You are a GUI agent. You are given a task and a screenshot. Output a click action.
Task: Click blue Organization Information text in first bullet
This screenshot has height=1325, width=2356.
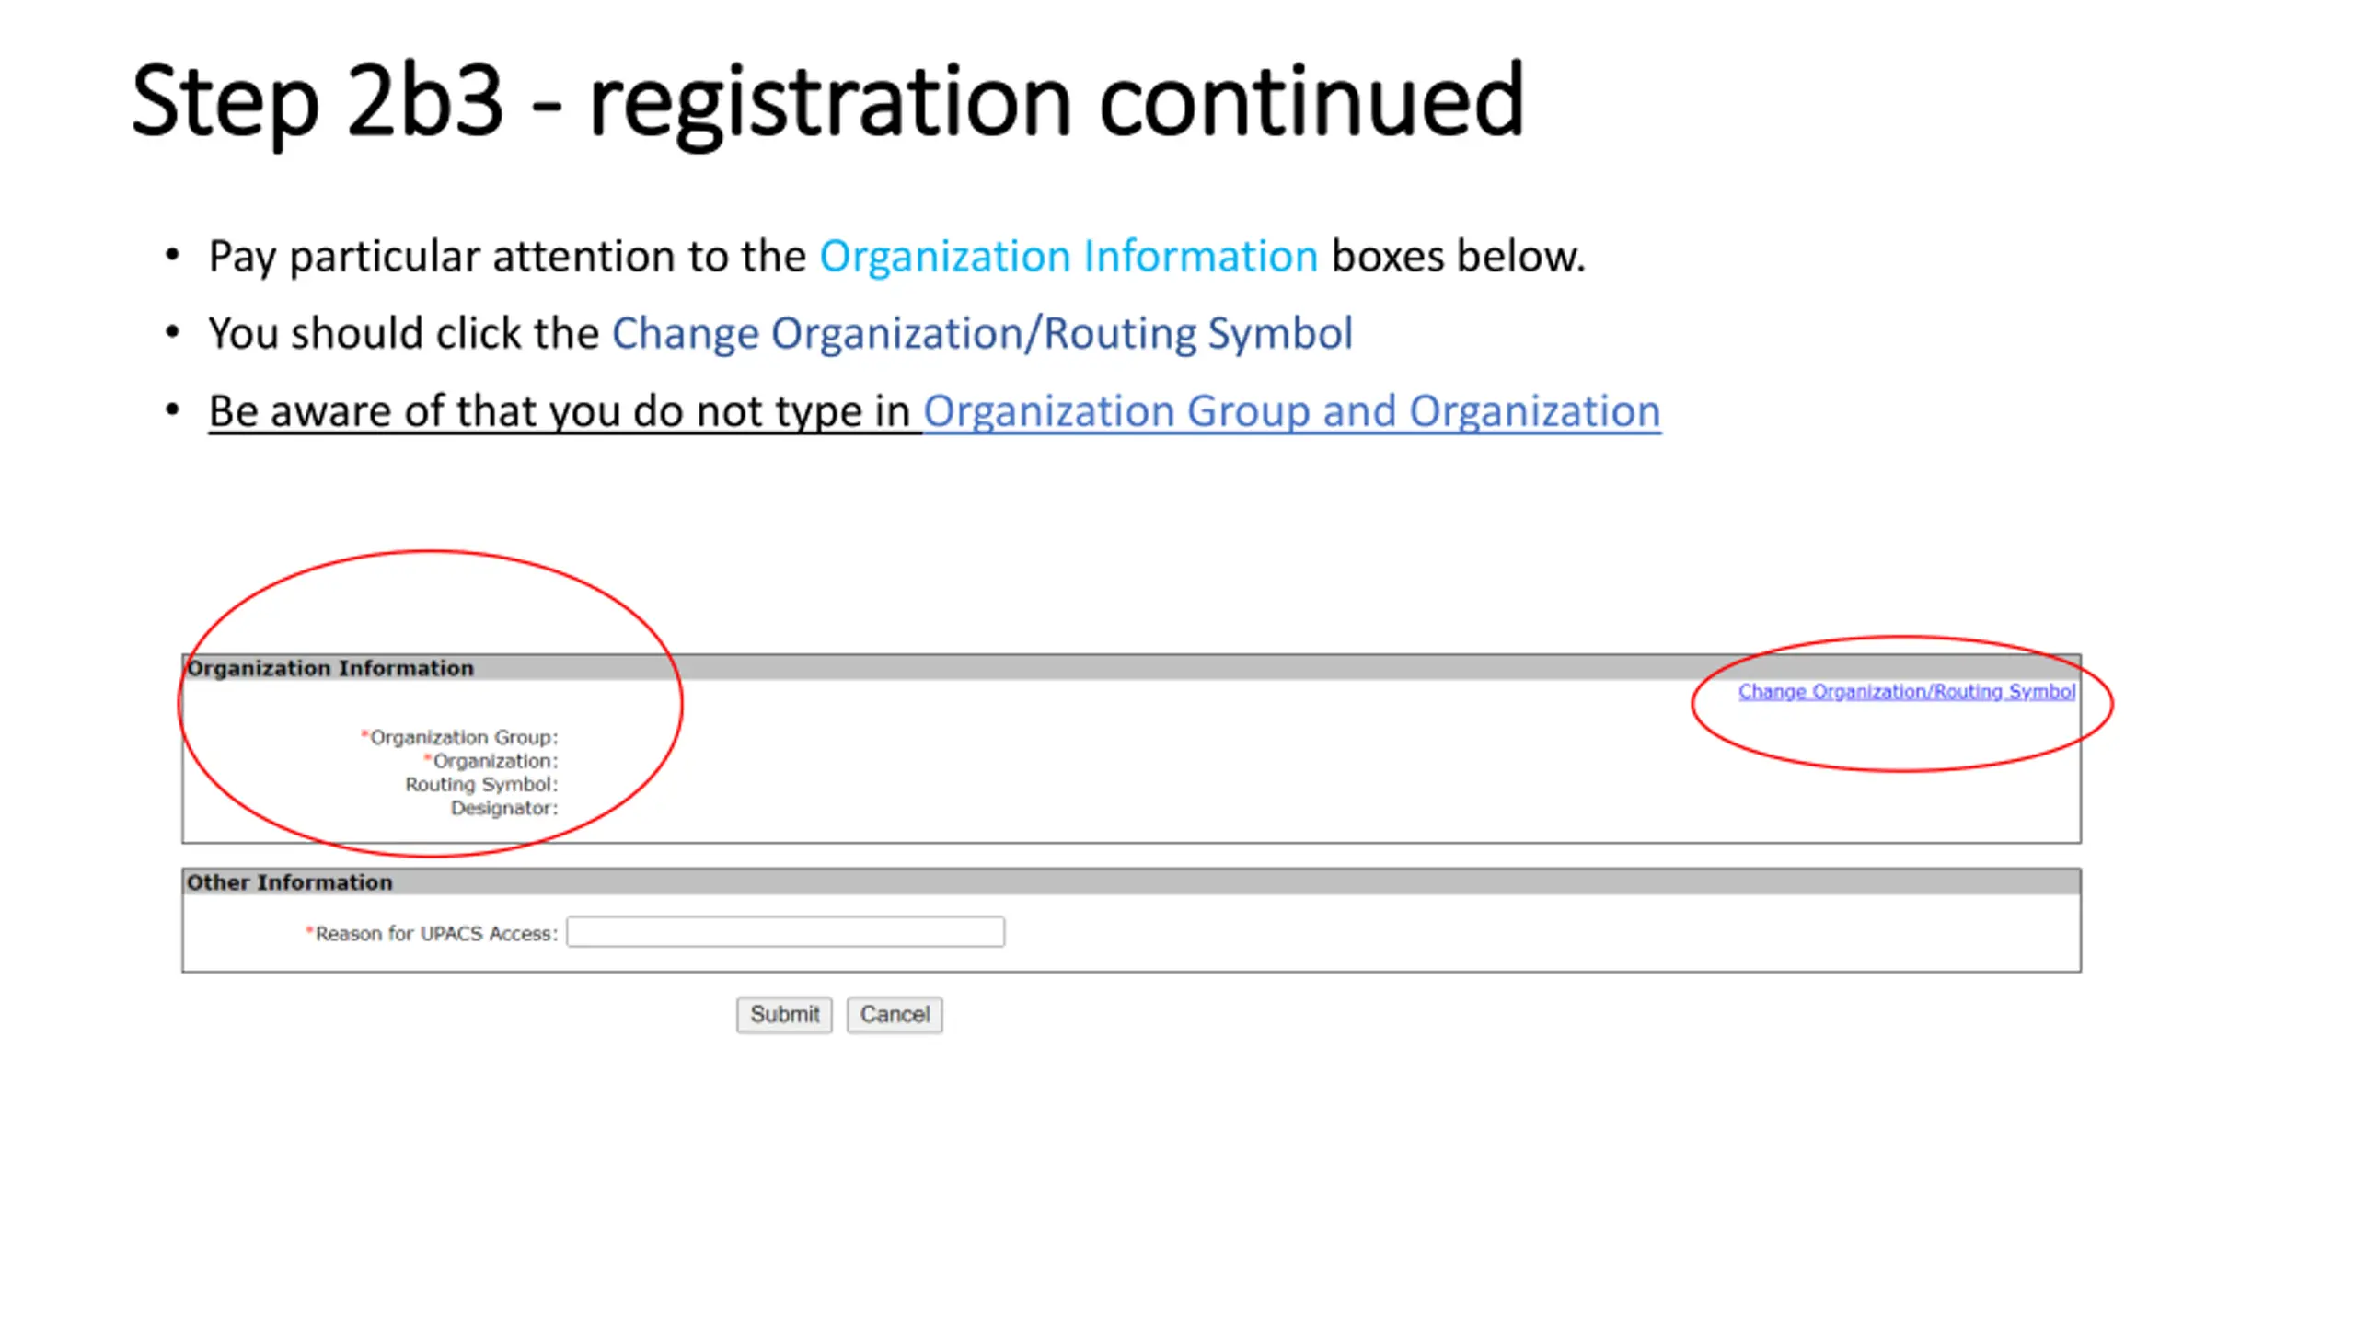[x=1068, y=257]
